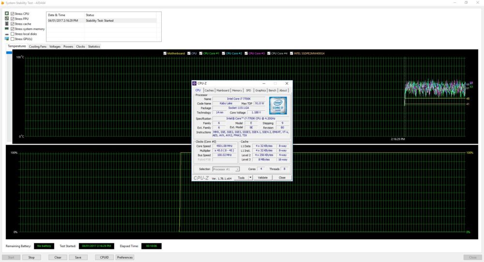Click the blue graph scale slider handle
This screenshot has width=484, height=262.
tap(9, 53)
